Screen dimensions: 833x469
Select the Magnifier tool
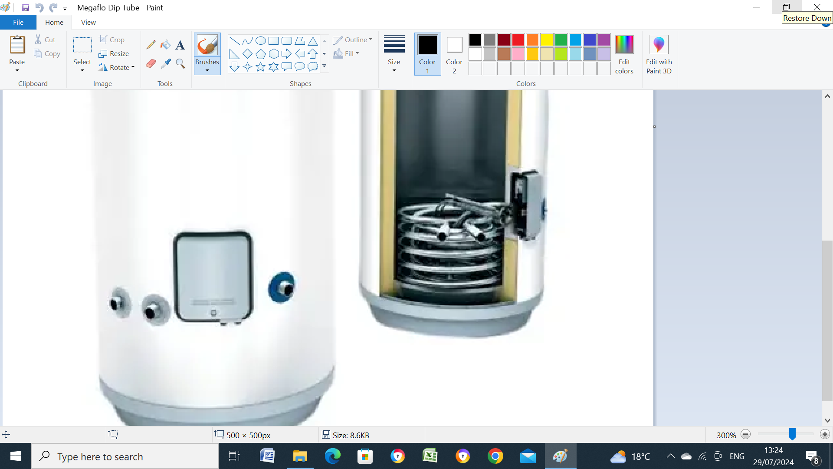[180, 64]
